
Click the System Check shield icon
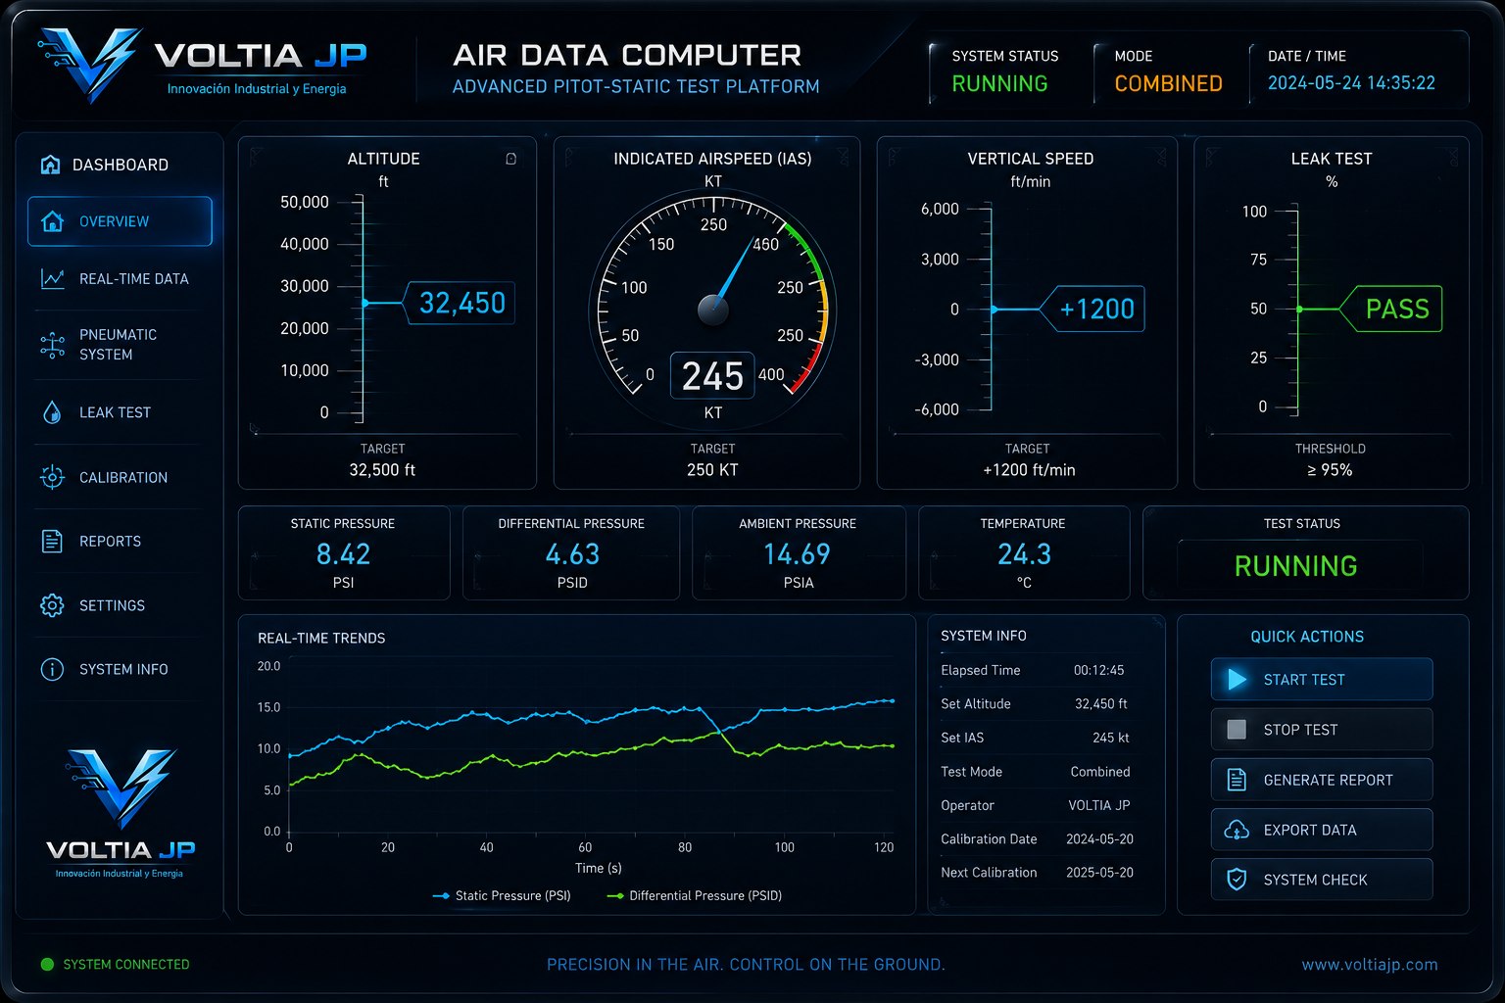[x=1237, y=880]
